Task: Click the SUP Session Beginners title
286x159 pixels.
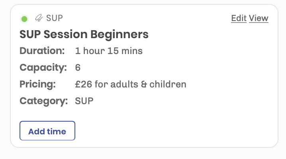Action: coord(84,34)
